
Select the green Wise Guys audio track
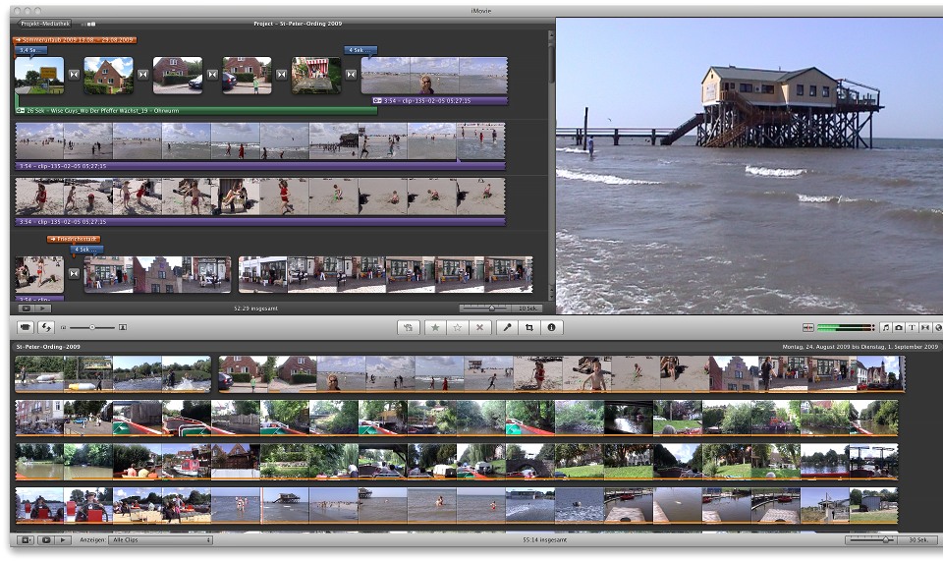click(x=196, y=111)
